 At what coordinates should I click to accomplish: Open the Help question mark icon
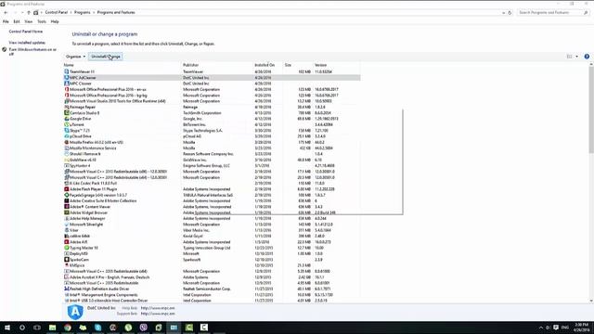[587, 57]
